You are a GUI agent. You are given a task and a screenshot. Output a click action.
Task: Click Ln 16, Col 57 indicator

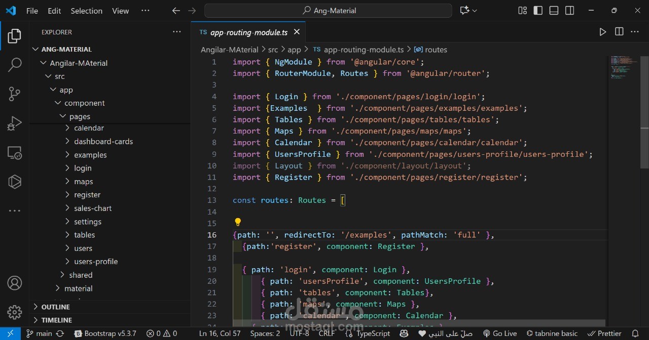pos(220,333)
